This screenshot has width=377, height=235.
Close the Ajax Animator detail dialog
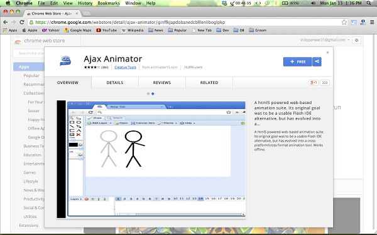[x=327, y=53]
